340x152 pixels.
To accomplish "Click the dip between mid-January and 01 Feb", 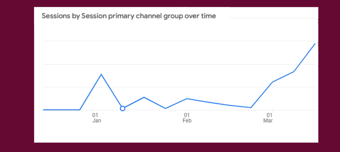I will 166,108.
